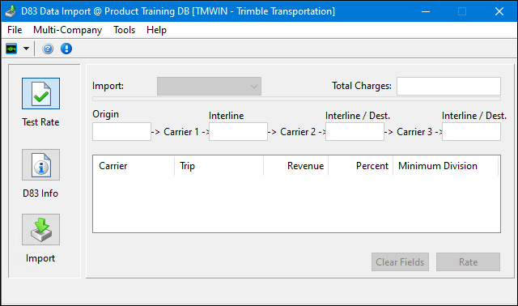Click the Import green arrow icon

click(41, 229)
